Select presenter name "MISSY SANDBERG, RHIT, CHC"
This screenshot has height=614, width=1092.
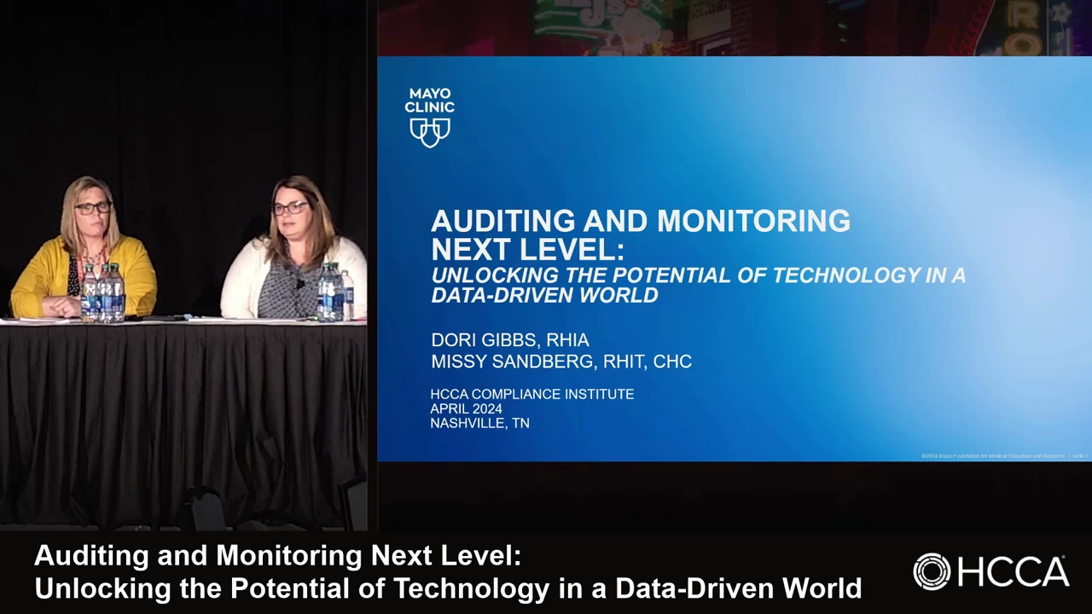tap(561, 362)
